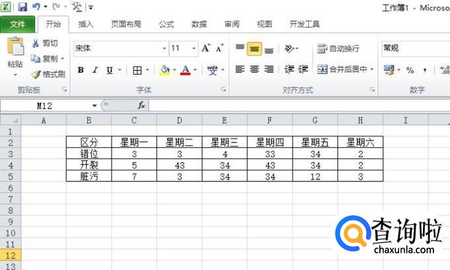The height and width of the screenshot is (270, 450).
Task: Open the fill color dropdown arrow
Action: (x=174, y=70)
